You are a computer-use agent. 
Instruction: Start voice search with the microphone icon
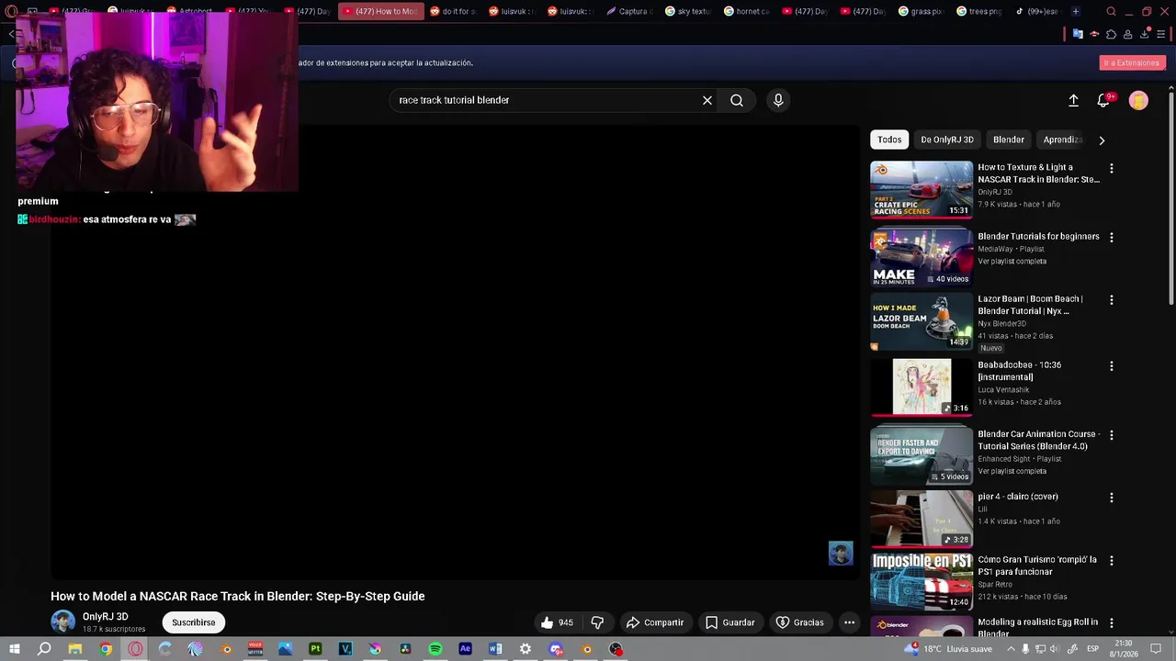click(x=778, y=100)
